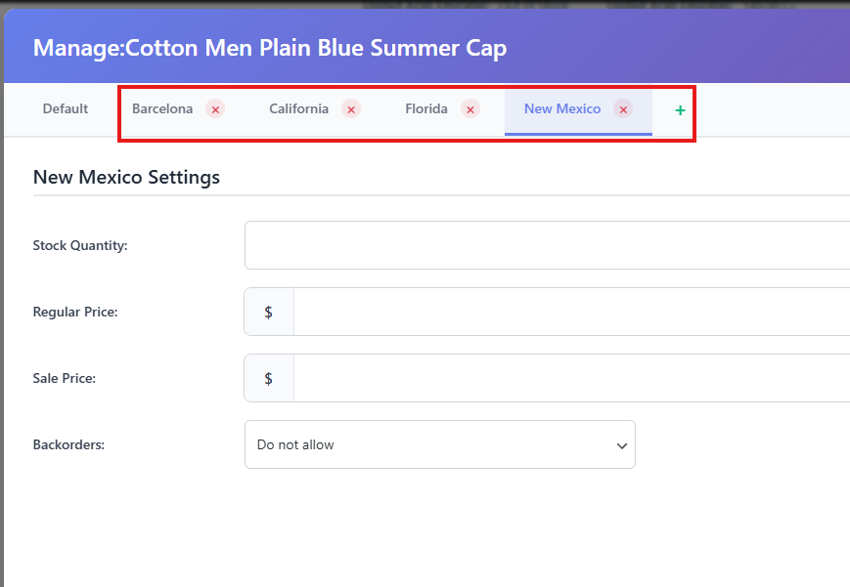Click the Regular Price label
Viewport: 850px width, 587px height.
pyautogui.click(x=75, y=312)
